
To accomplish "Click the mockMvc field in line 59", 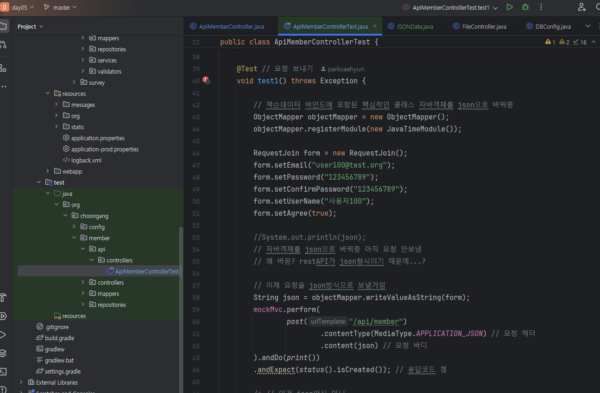I will click(x=268, y=309).
